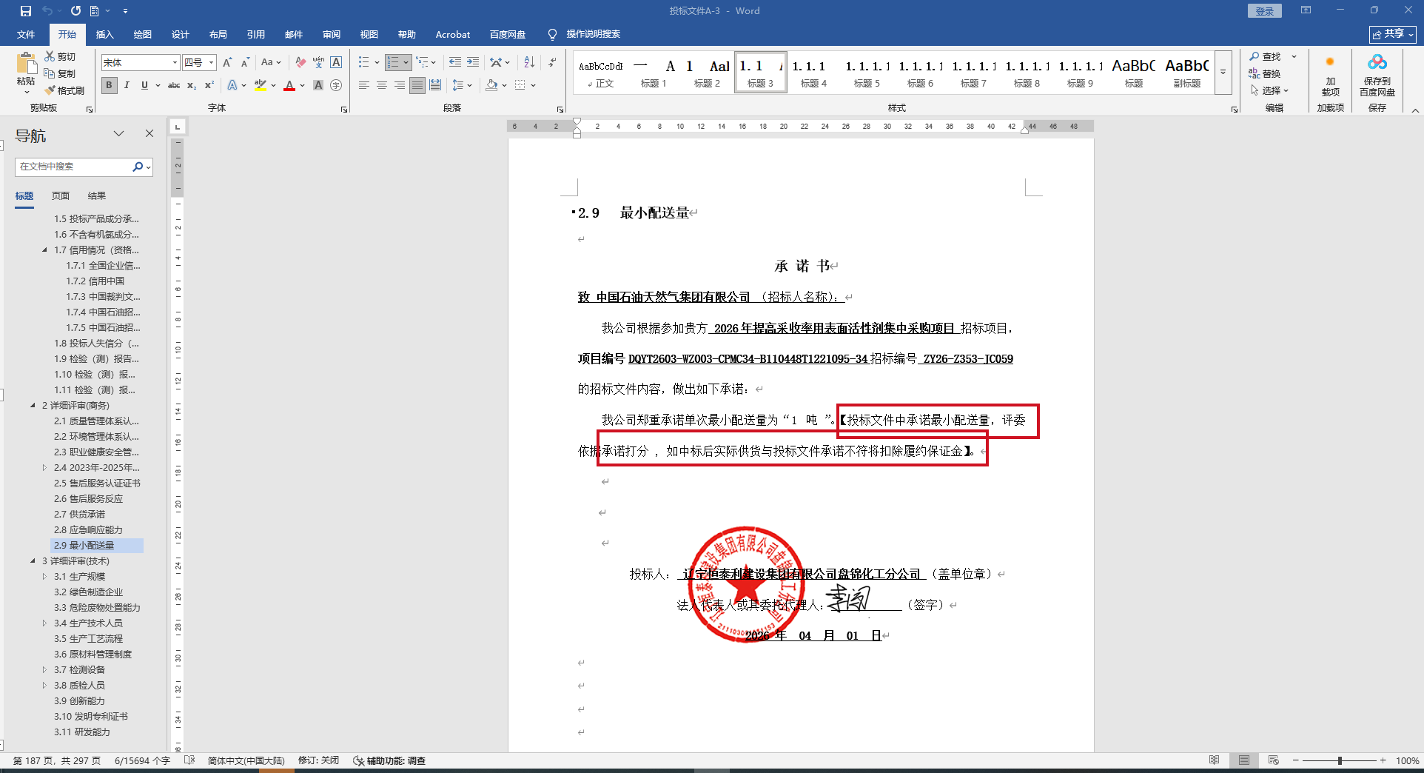This screenshot has height=773, width=1424.
Task: Toggle subscript formatting
Action: (x=192, y=85)
